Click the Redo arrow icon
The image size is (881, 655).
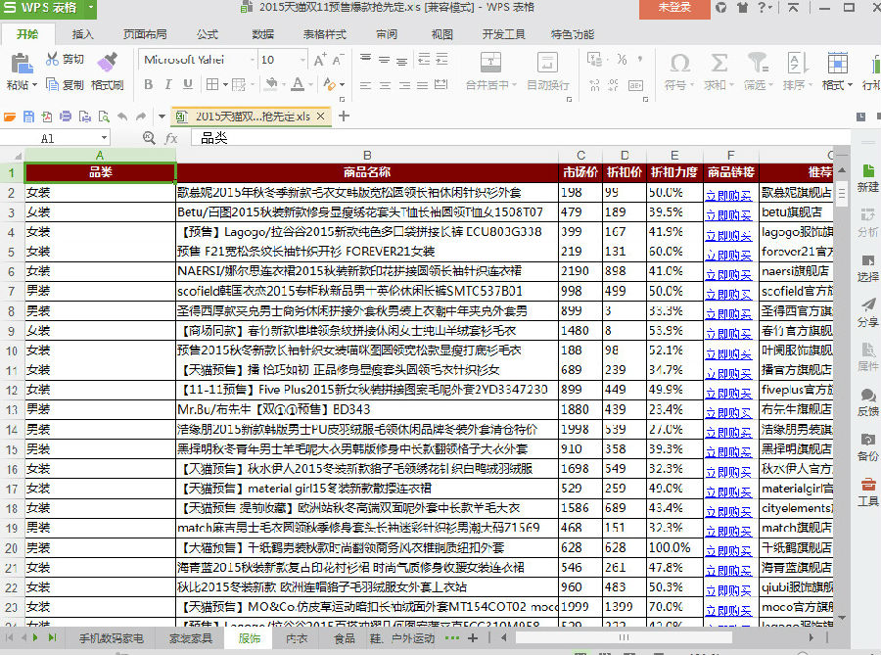(x=141, y=117)
